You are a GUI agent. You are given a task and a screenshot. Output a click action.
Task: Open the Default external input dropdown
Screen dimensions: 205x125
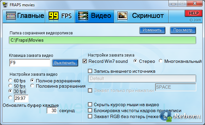tap(142, 78)
